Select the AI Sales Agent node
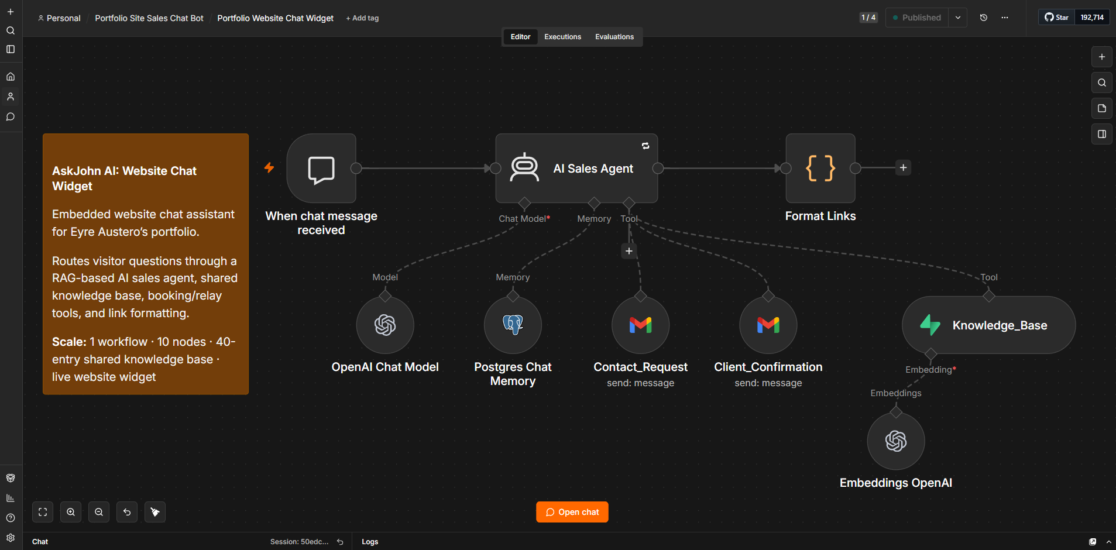1116x550 pixels. [x=576, y=169]
